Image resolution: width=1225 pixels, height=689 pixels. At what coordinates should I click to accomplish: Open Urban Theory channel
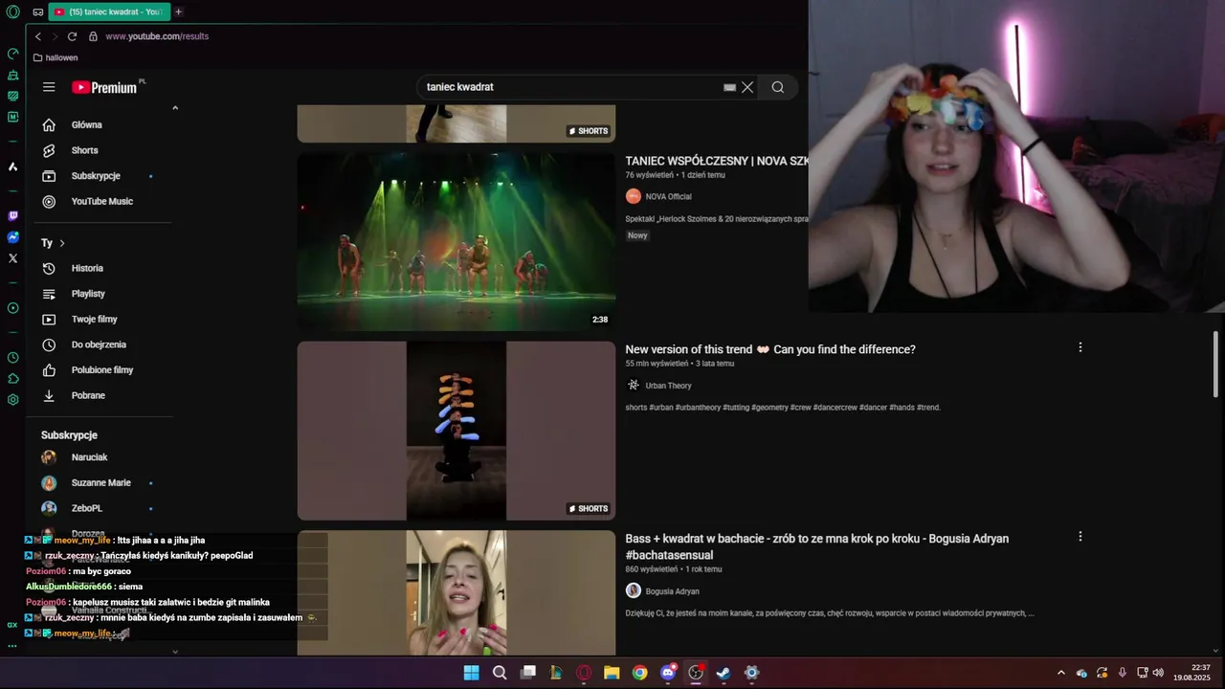[x=668, y=386]
